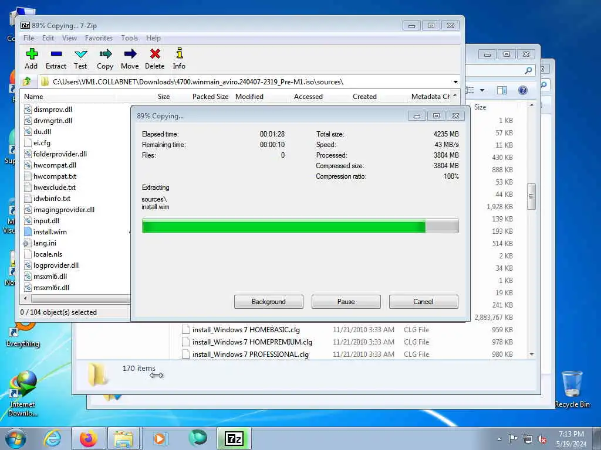The image size is (601, 450).
Task: Sort by the Created column header
Action: pos(364,97)
